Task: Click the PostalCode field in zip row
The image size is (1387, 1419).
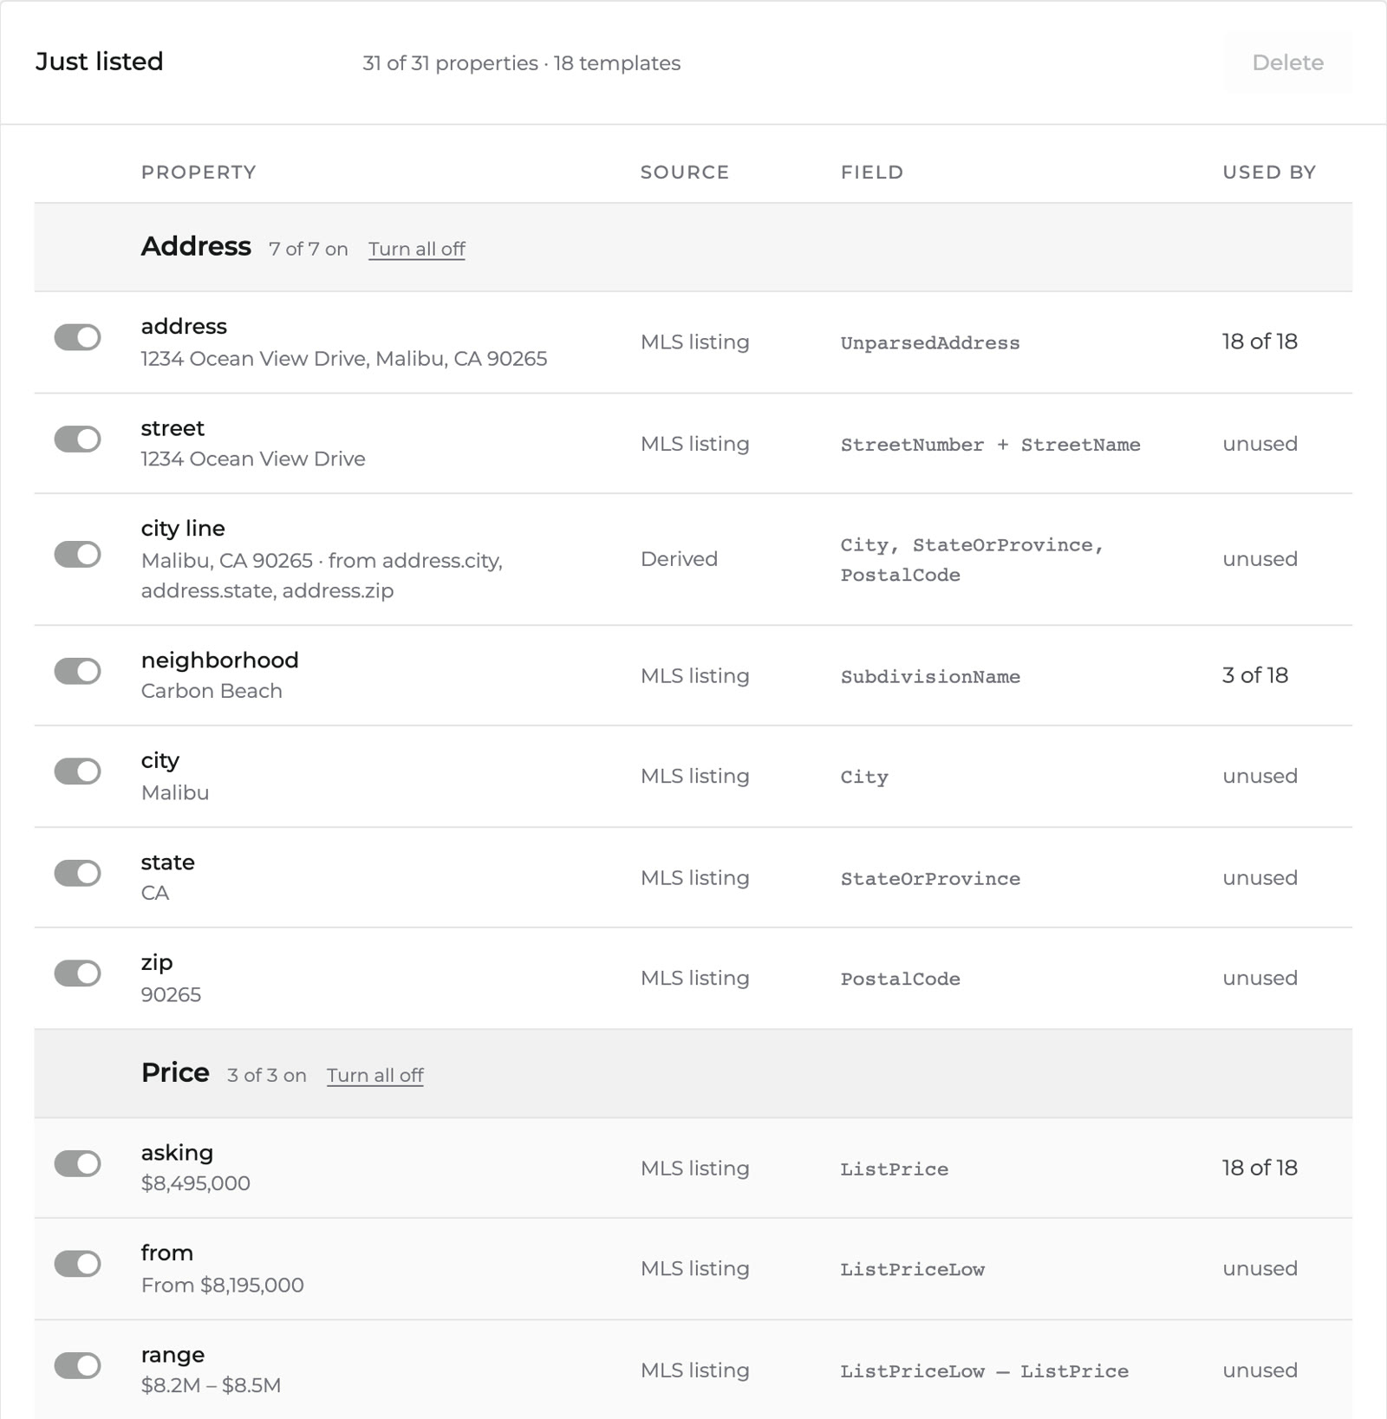Action: [900, 979]
